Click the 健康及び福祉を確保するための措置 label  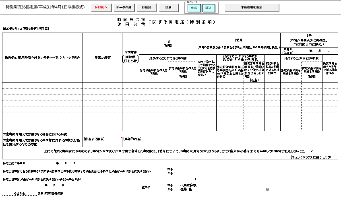pos(42,142)
